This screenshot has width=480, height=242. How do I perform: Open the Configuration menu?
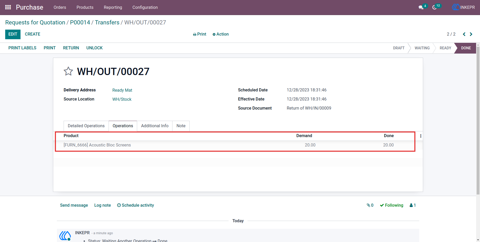click(145, 7)
